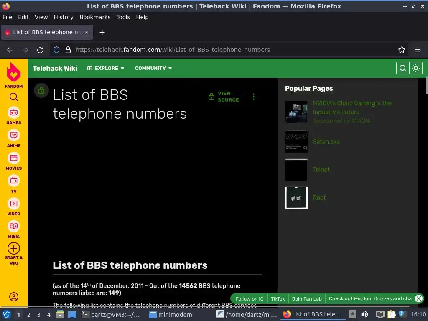Open the Help menu

pyautogui.click(x=142, y=17)
